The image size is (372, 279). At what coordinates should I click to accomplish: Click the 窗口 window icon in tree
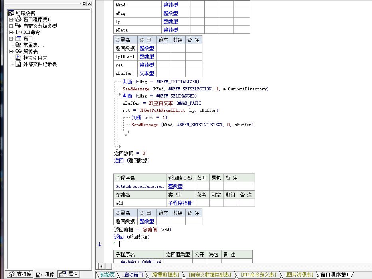[18, 39]
